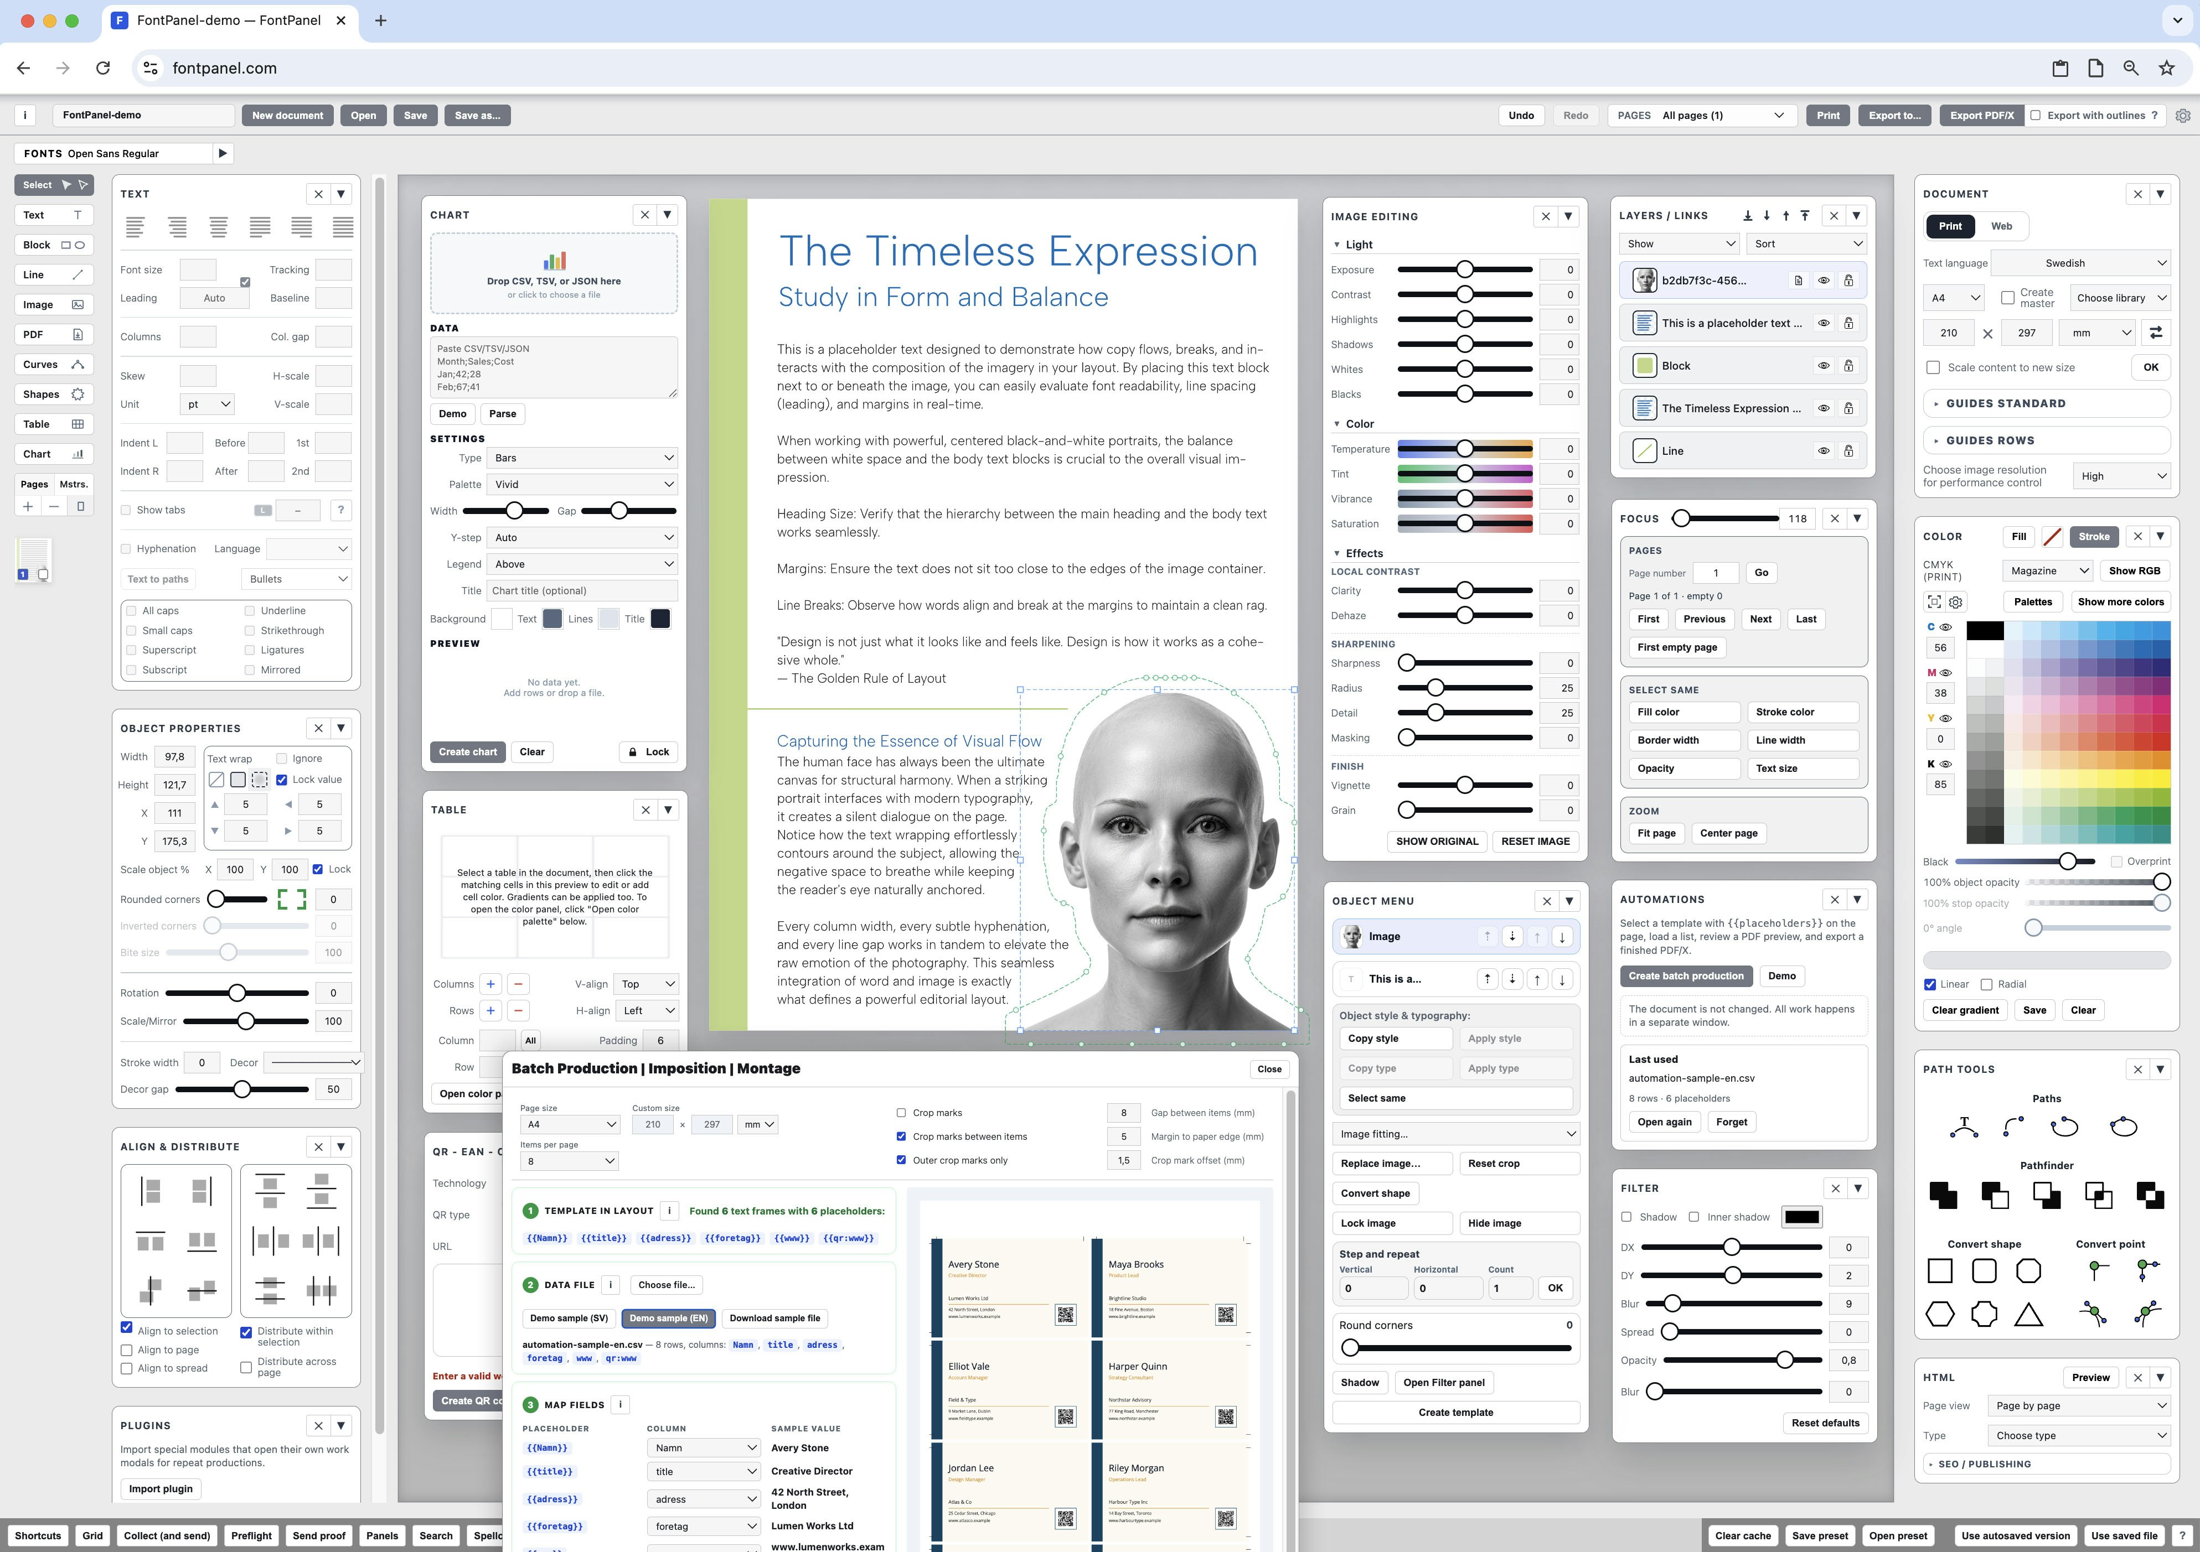Adjust the Temperature color slider
Viewport: 2200px width, 1552px height.
point(1465,449)
